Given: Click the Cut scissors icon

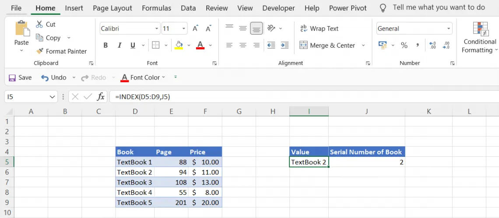Looking at the screenshot, I should click(39, 24).
